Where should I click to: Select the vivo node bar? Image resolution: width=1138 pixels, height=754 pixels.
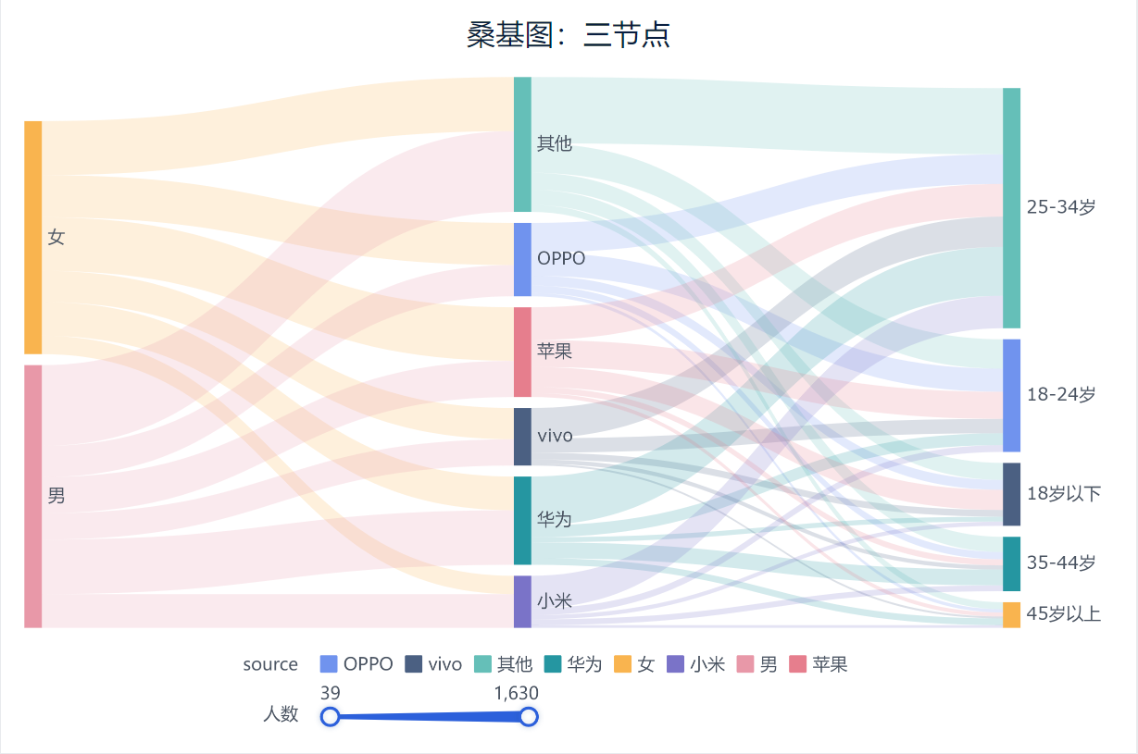click(522, 437)
